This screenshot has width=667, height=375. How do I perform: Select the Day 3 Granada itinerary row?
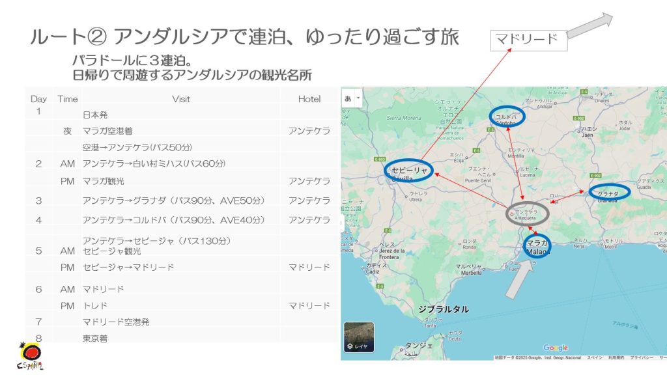pos(174,201)
